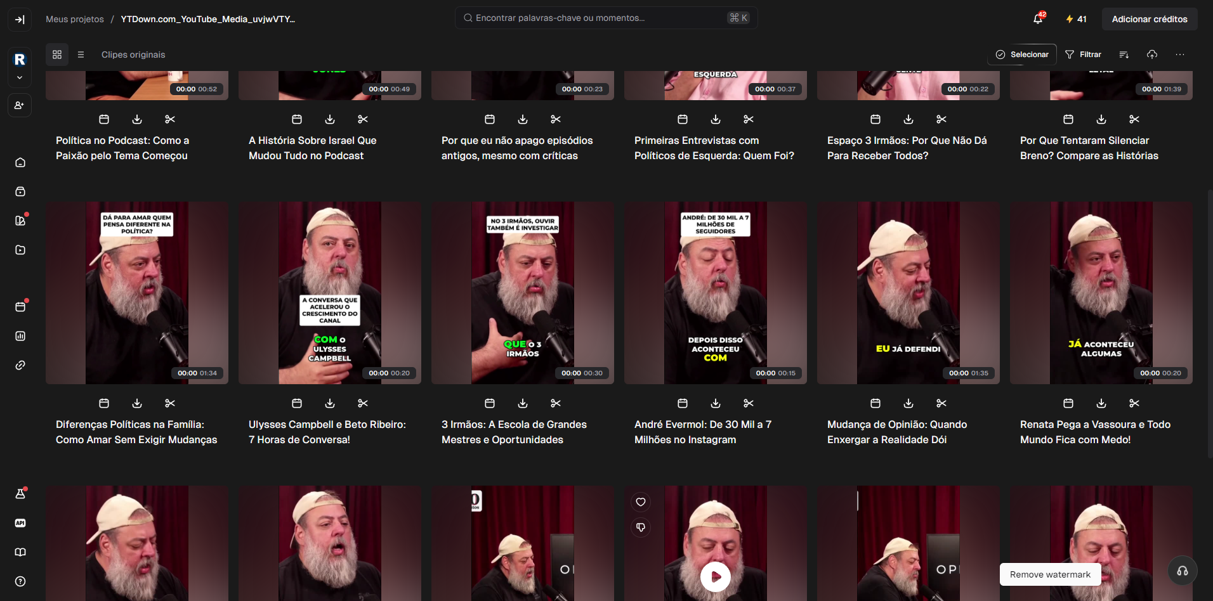The width and height of the screenshot is (1213, 601).
Task: Click the cloud upload icon
Action: (1152, 55)
